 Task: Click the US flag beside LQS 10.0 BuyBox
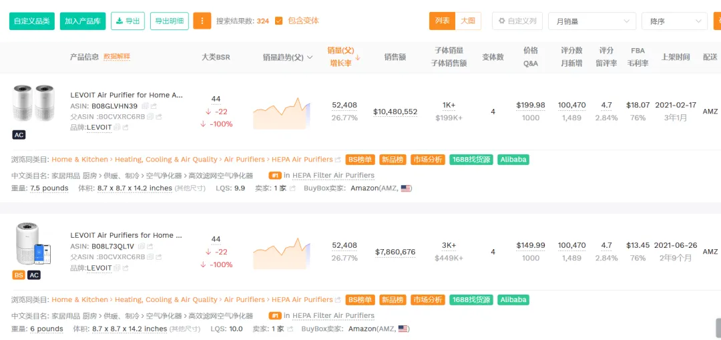click(403, 329)
